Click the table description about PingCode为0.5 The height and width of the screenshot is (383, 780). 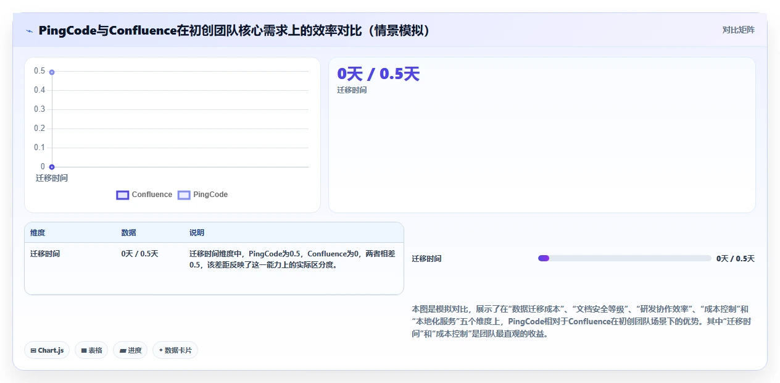[292, 259]
